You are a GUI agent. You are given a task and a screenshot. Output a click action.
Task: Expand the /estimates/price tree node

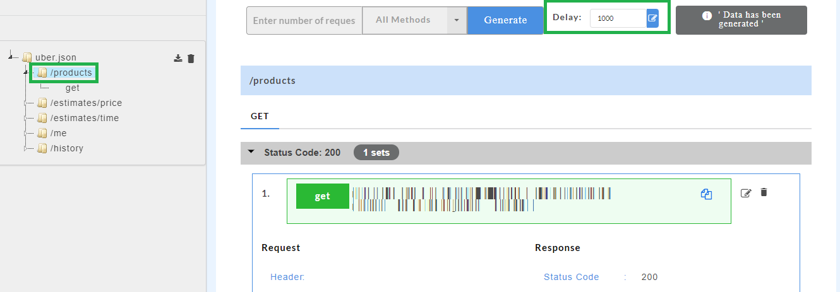(x=27, y=103)
